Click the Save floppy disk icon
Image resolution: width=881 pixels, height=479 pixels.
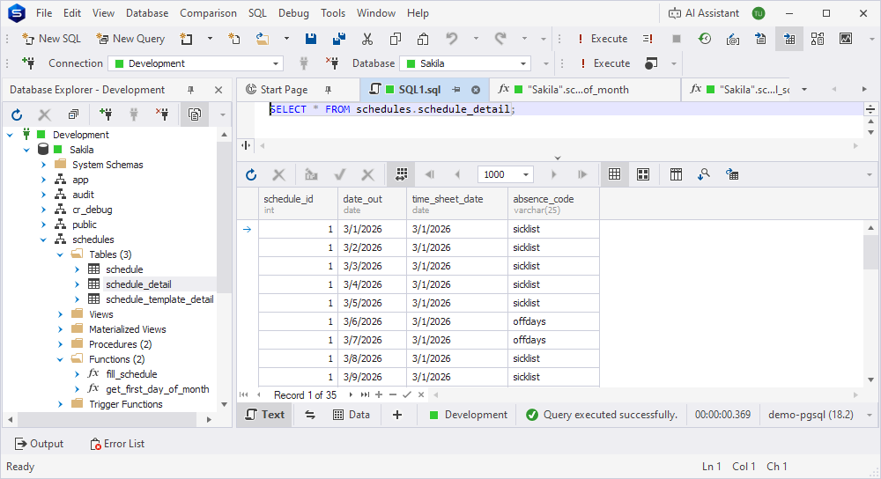[x=311, y=39]
